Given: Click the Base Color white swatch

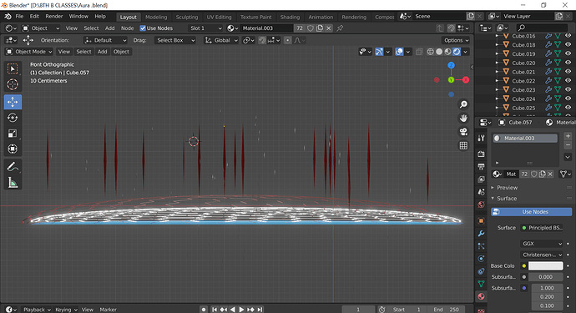Looking at the screenshot, I should coord(545,266).
